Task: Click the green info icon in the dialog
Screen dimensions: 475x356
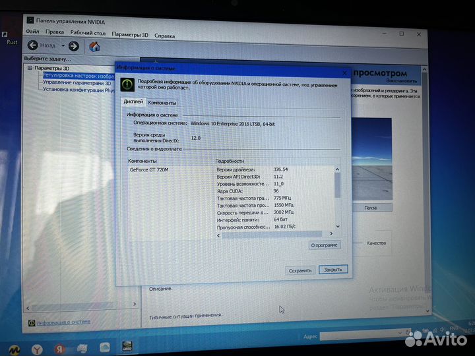Action: (127, 84)
